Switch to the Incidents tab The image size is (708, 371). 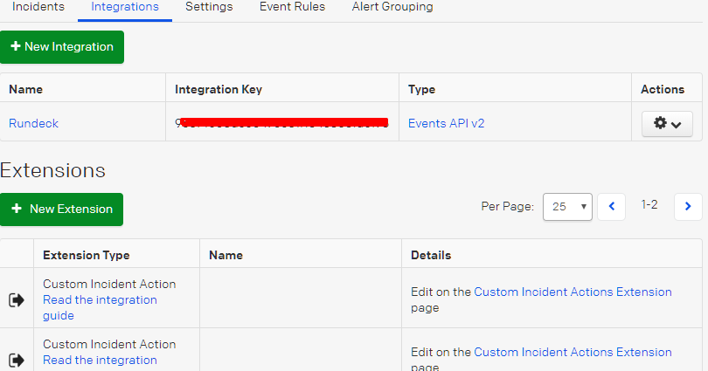click(x=38, y=7)
